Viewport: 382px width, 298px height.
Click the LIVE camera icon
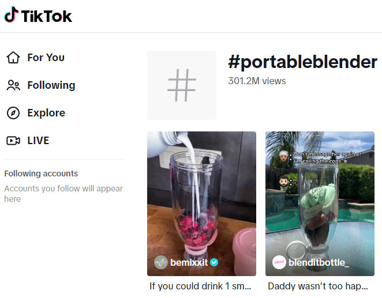click(13, 141)
